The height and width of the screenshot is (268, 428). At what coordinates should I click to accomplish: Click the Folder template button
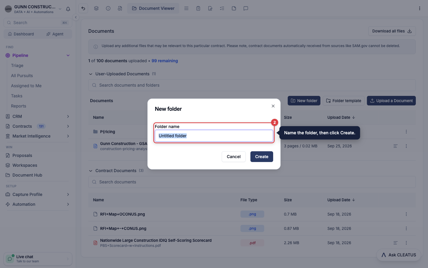(x=344, y=101)
